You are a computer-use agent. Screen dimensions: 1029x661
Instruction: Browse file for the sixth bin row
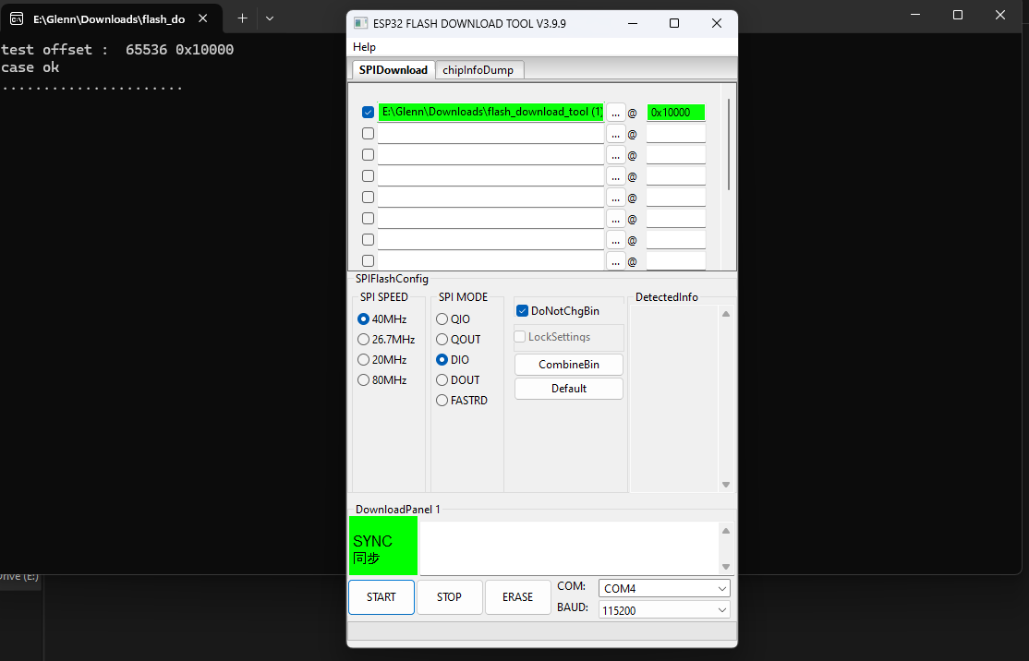point(615,219)
